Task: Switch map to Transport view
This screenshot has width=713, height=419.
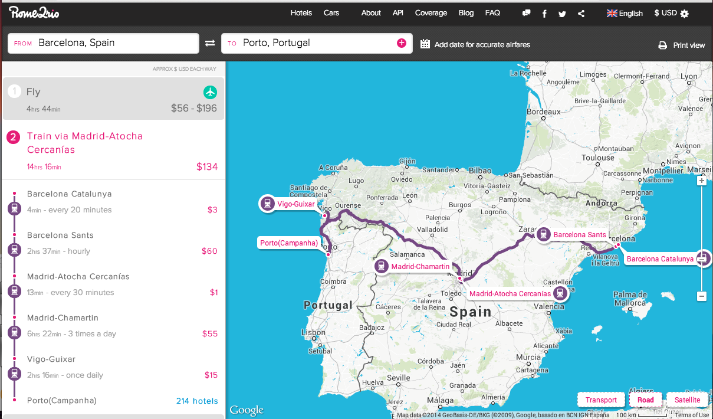Action: click(601, 400)
